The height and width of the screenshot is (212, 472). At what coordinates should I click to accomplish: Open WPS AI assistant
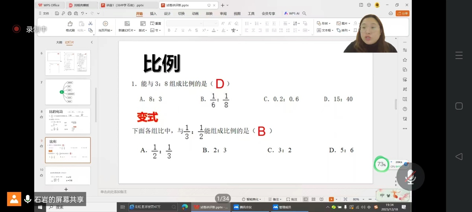pyautogui.click(x=292, y=13)
